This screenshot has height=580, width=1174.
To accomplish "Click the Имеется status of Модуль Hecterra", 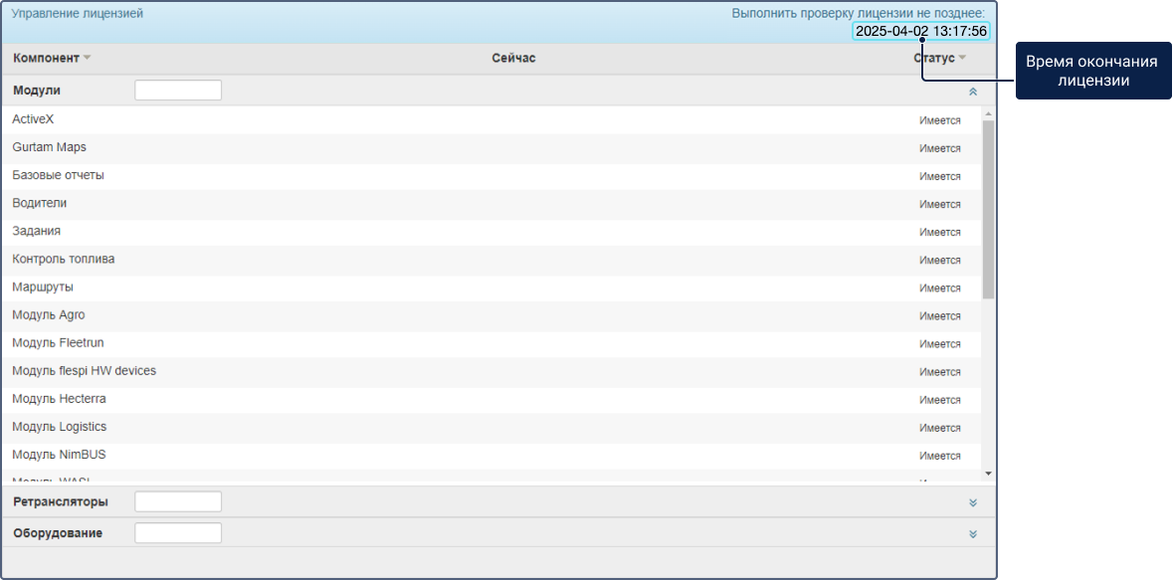I will pyautogui.click(x=940, y=400).
